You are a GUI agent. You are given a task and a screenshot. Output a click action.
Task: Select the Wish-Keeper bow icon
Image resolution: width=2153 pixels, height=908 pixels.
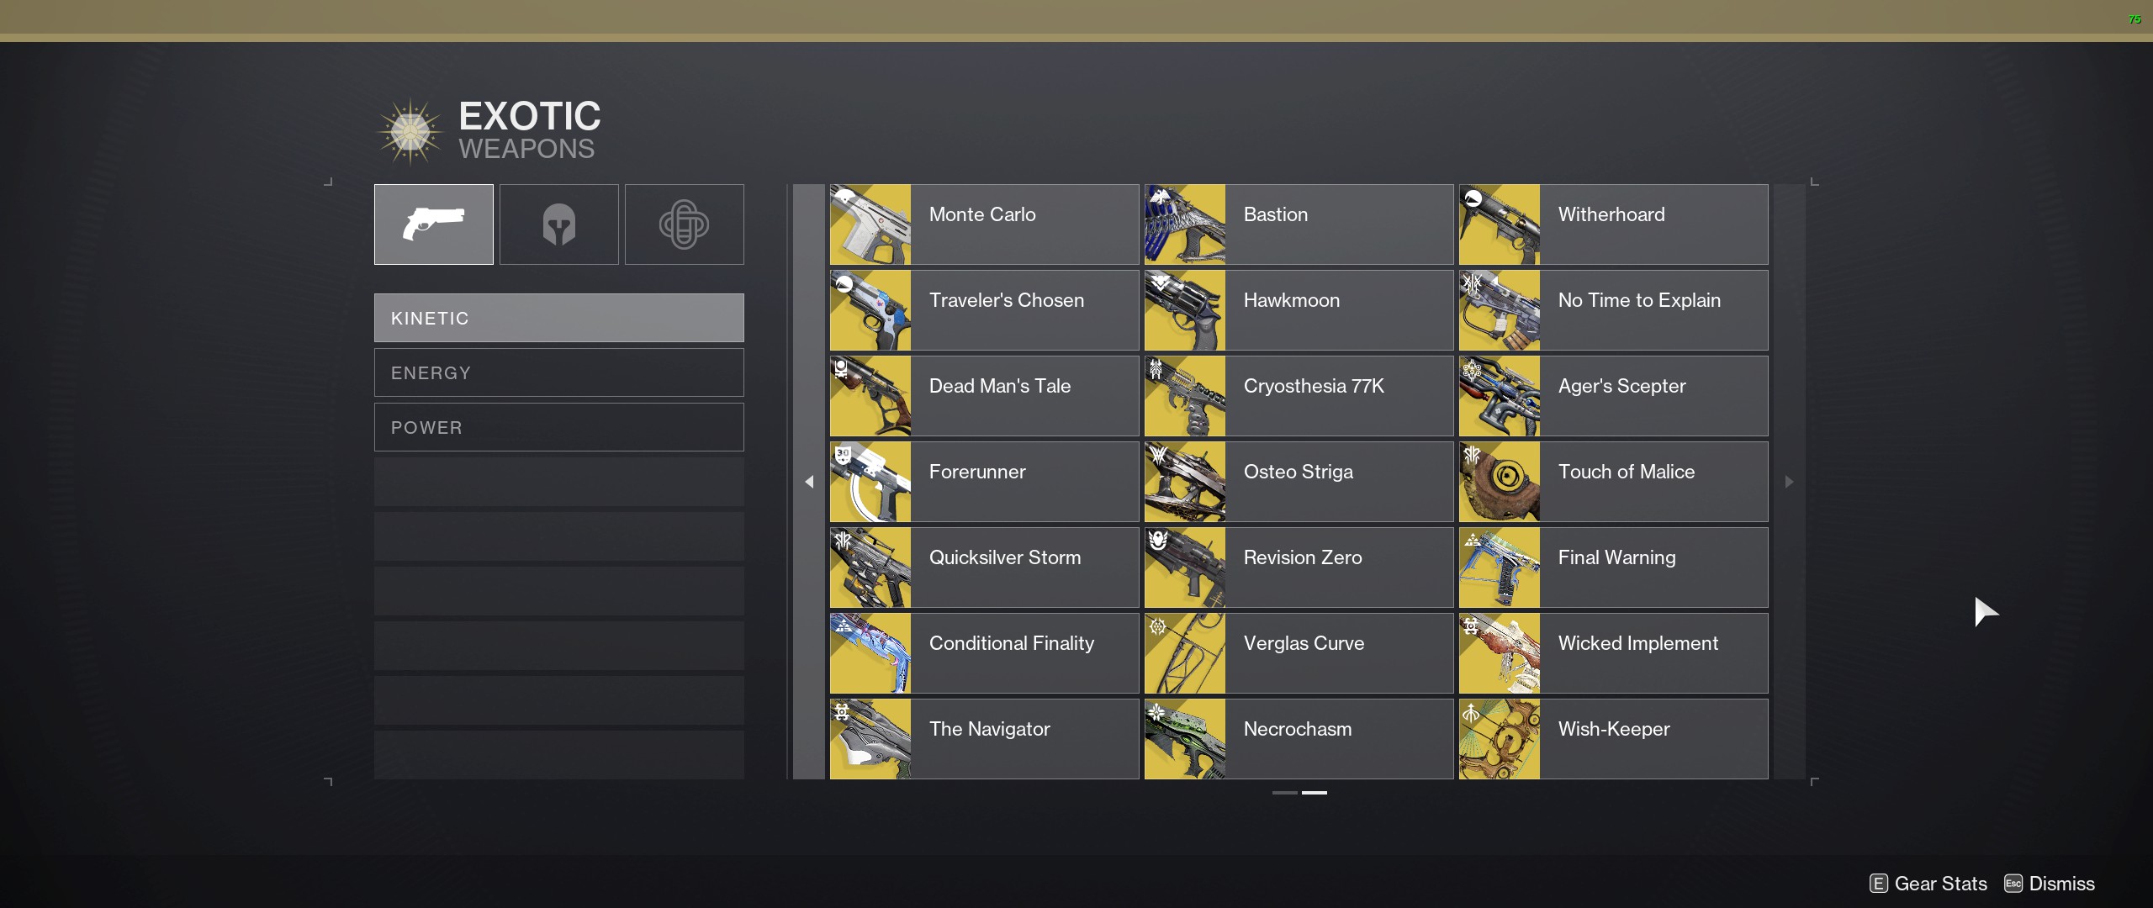1499,739
